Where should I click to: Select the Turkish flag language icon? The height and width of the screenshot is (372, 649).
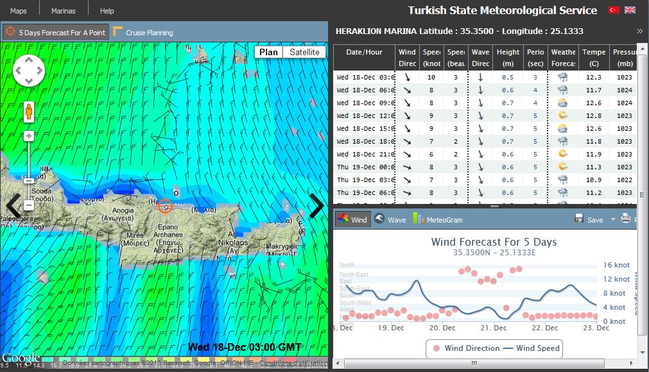(x=613, y=10)
